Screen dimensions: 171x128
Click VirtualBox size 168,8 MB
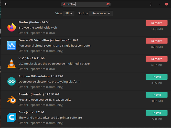(x=157, y=47)
